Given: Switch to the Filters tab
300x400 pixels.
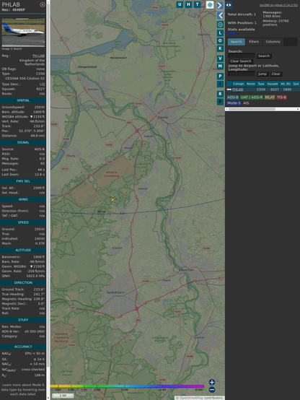Looking at the screenshot, I should [254, 42].
